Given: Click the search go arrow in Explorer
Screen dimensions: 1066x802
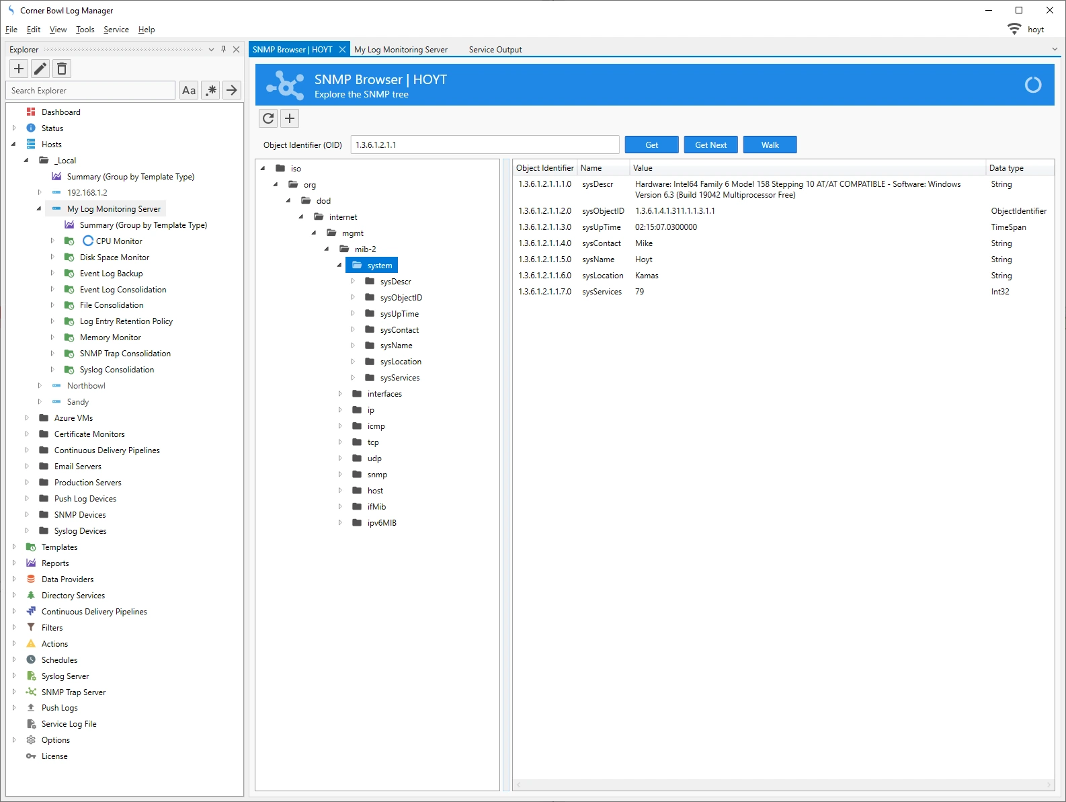Looking at the screenshot, I should click(232, 90).
